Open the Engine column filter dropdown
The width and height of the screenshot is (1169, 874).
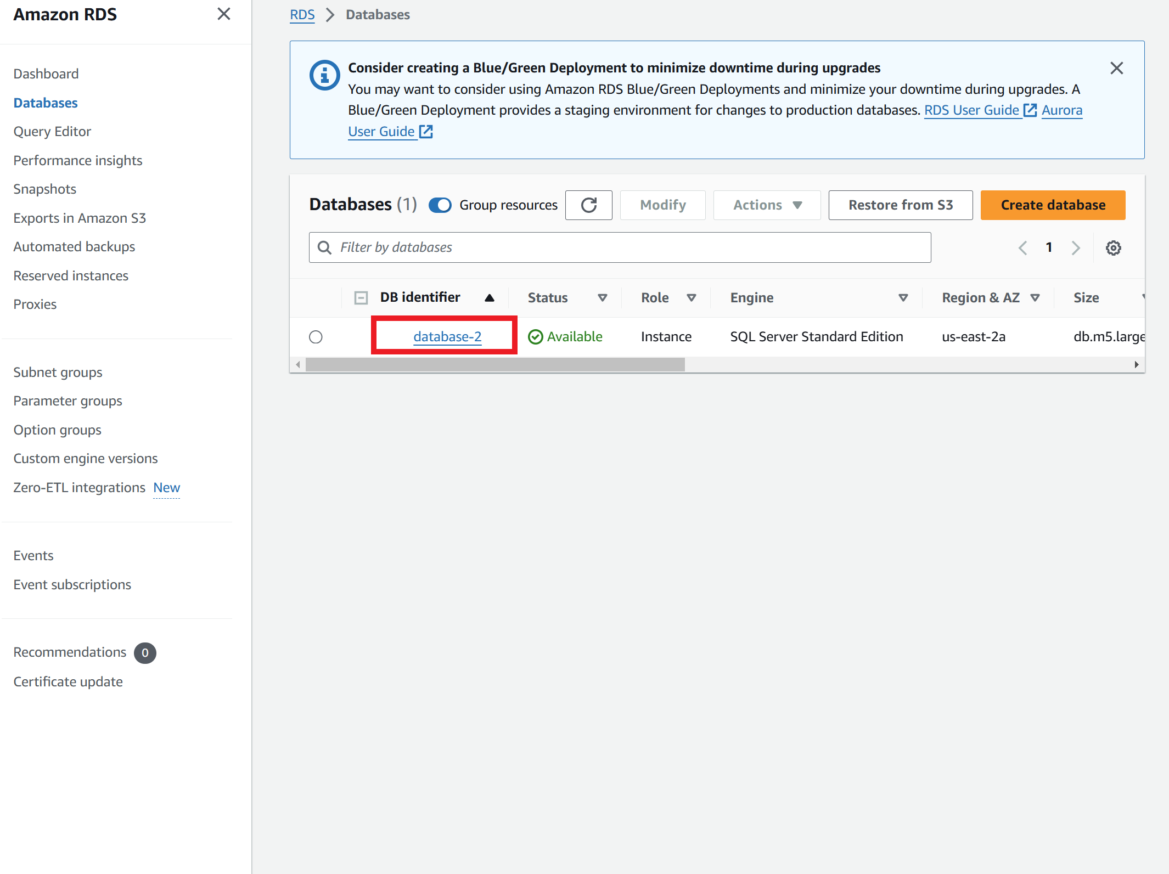tap(903, 298)
